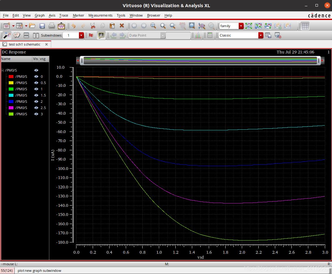Screen dimensions: 332x274
Task: Click the Paste clipboard icon
Action: pos(112,26)
